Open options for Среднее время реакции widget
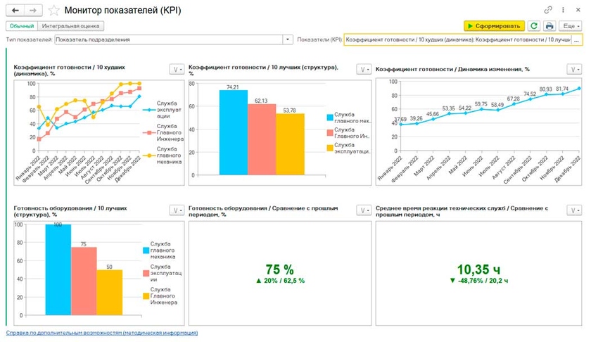 coord(574,210)
